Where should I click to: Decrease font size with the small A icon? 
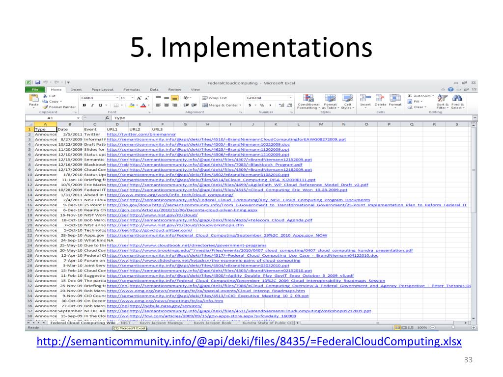(147, 98)
